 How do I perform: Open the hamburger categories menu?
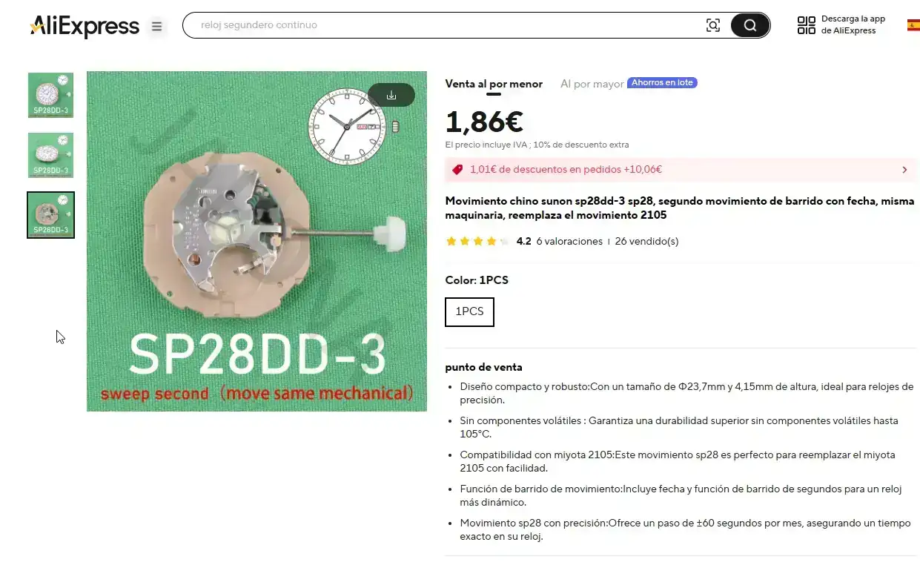point(156,27)
